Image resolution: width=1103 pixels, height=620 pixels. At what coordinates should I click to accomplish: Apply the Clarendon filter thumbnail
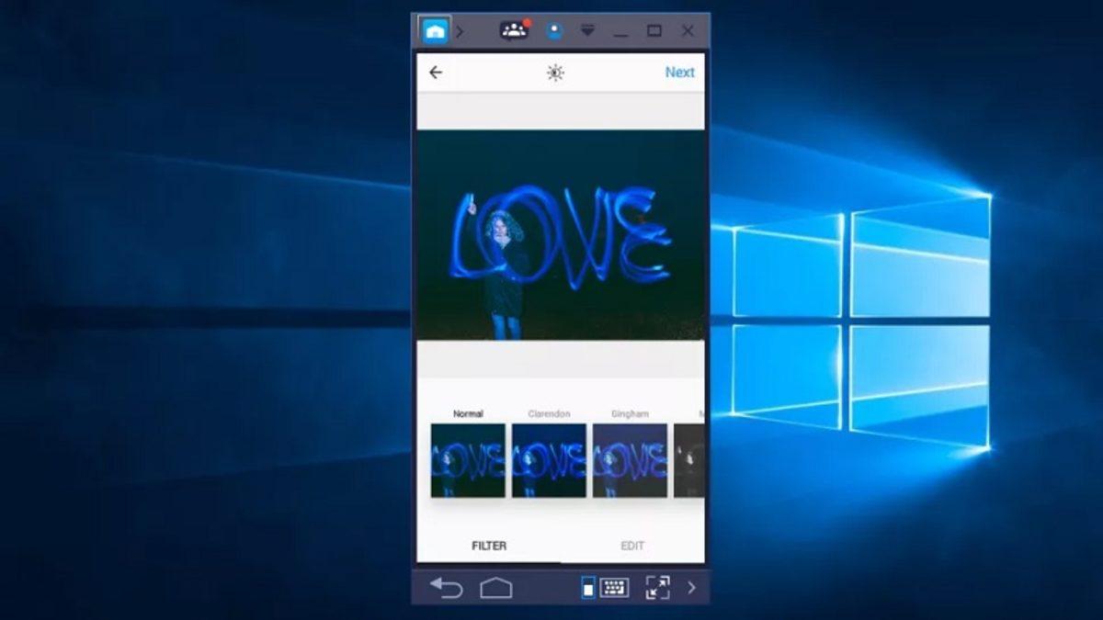tap(549, 460)
